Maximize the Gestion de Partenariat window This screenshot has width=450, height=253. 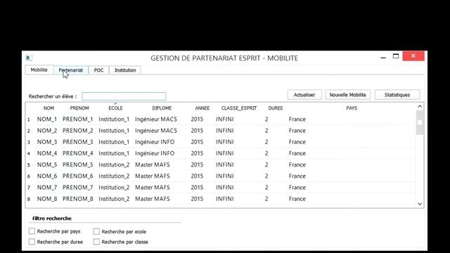click(x=396, y=56)
